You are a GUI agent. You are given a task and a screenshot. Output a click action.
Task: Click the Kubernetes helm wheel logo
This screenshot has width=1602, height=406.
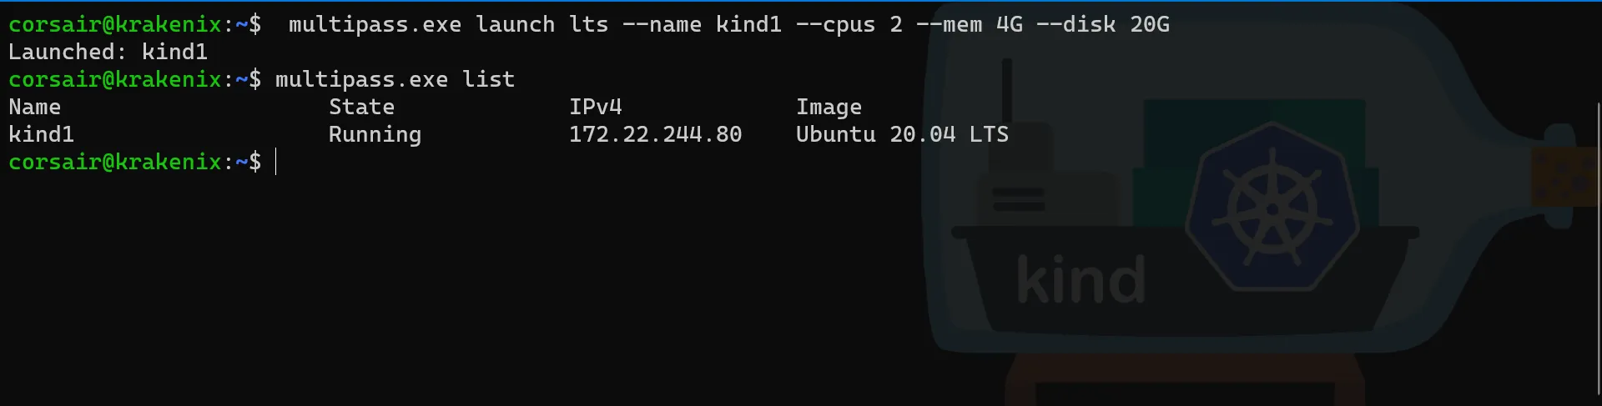pyautogui.click(x=1272, y=207)
